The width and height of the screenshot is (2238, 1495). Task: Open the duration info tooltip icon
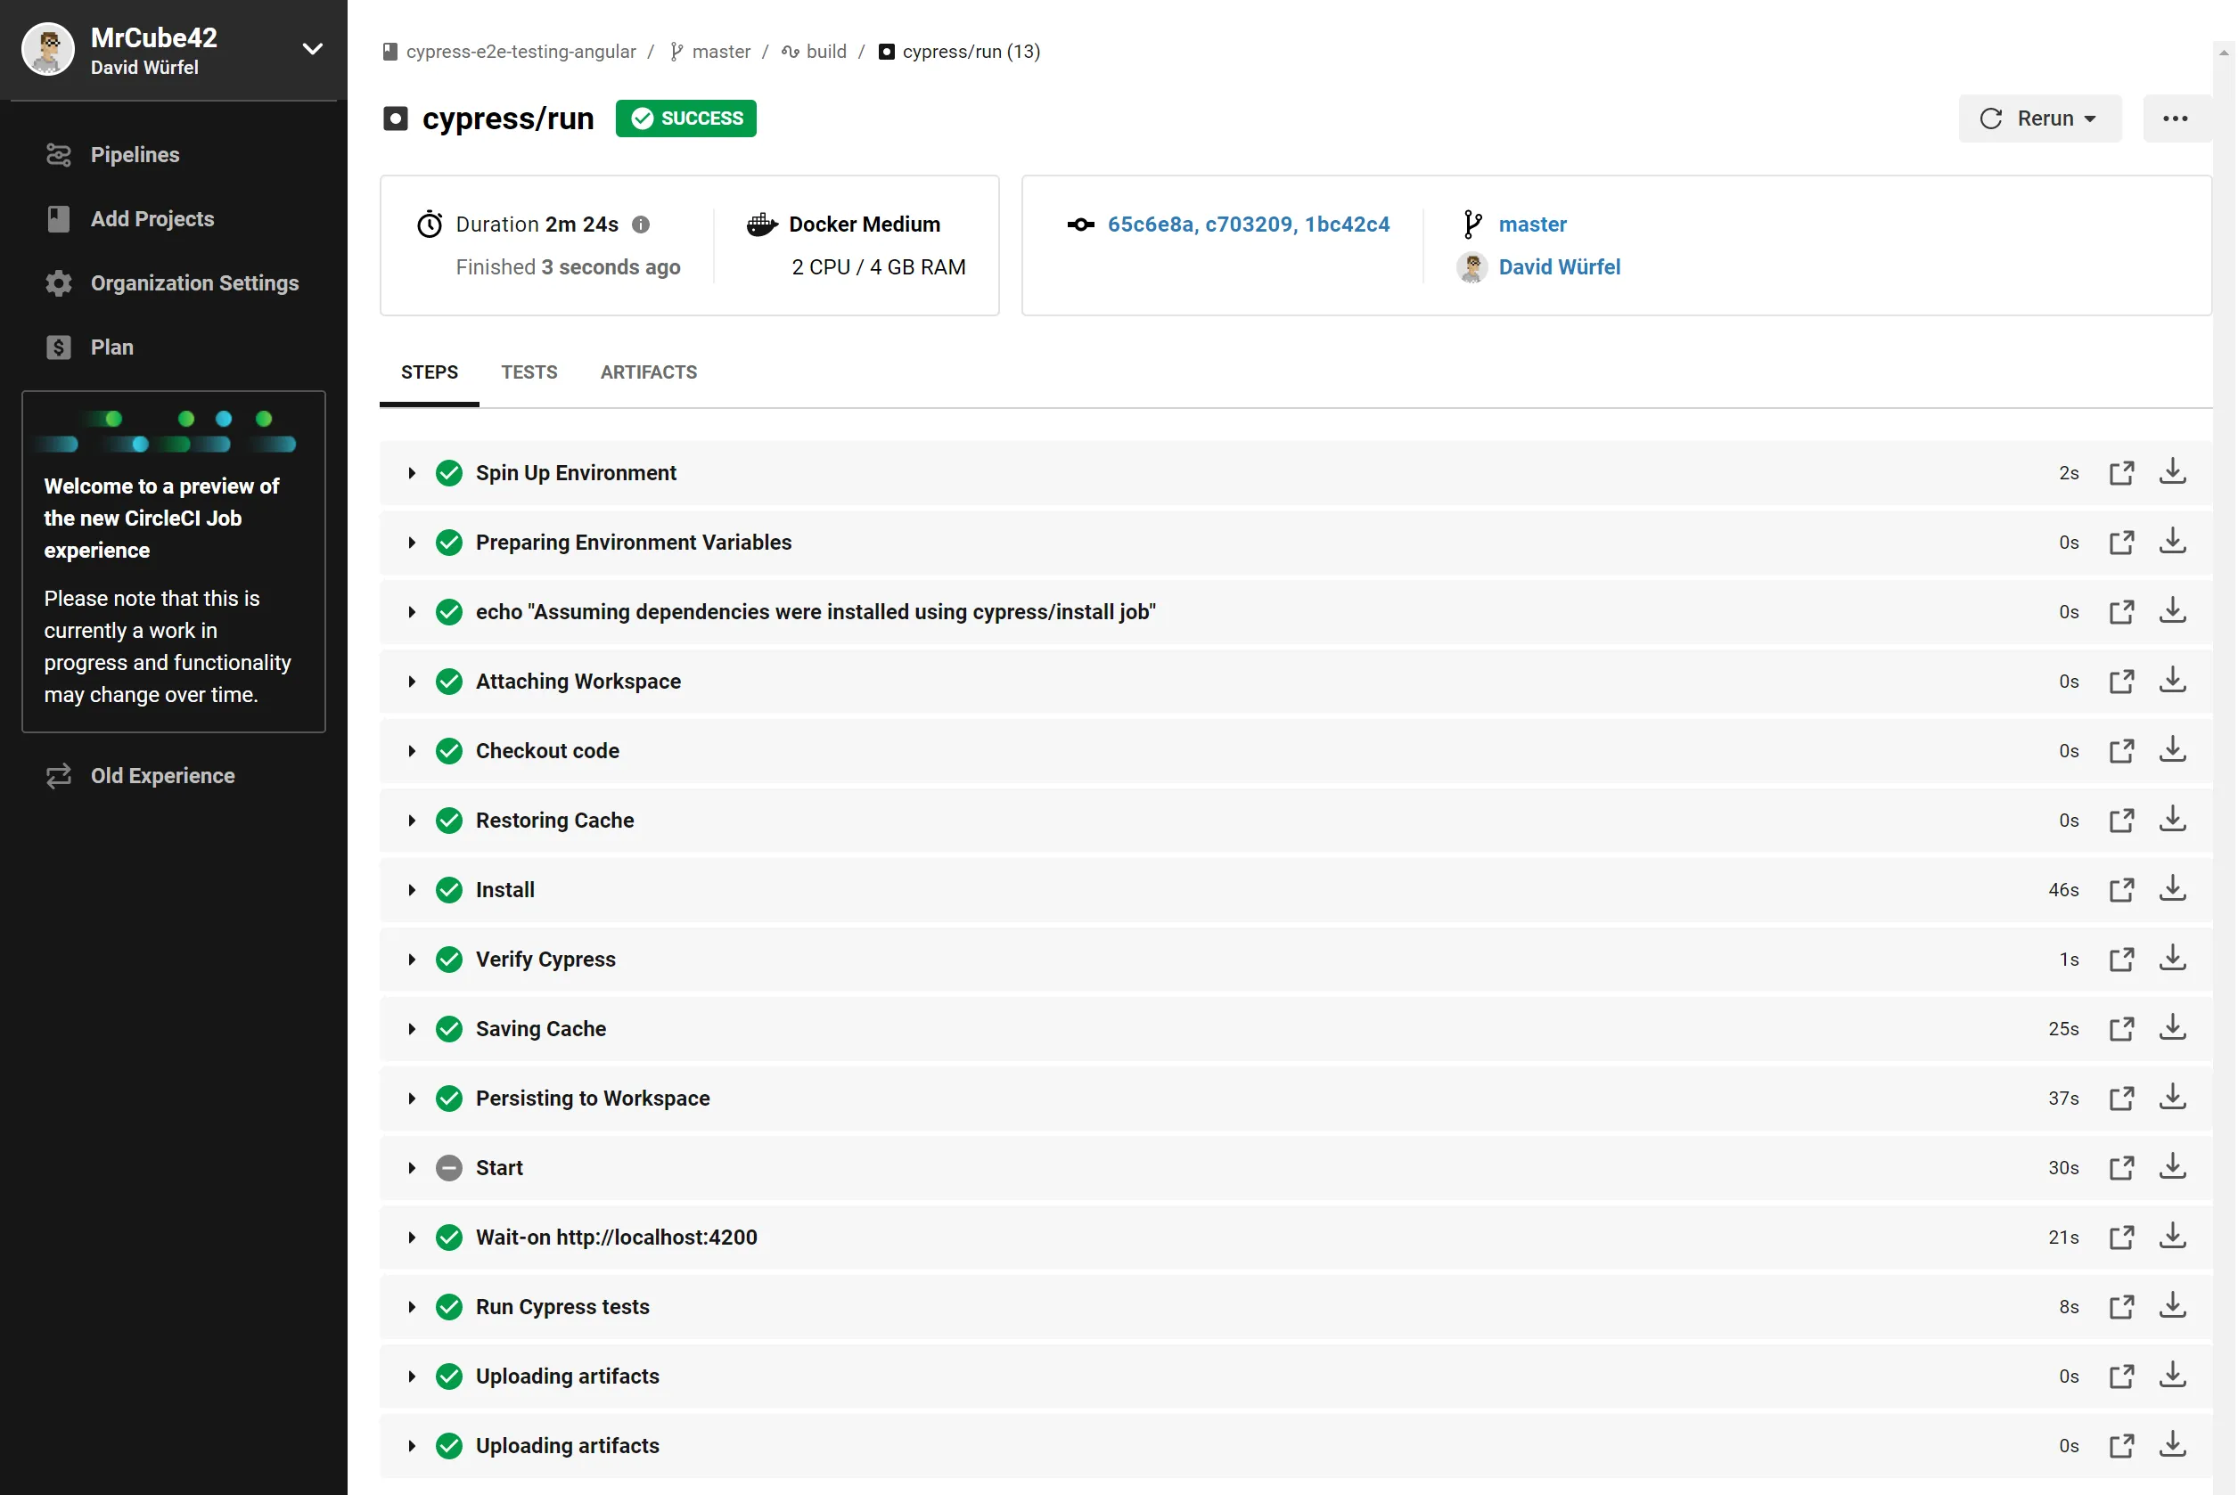point(641,224)
